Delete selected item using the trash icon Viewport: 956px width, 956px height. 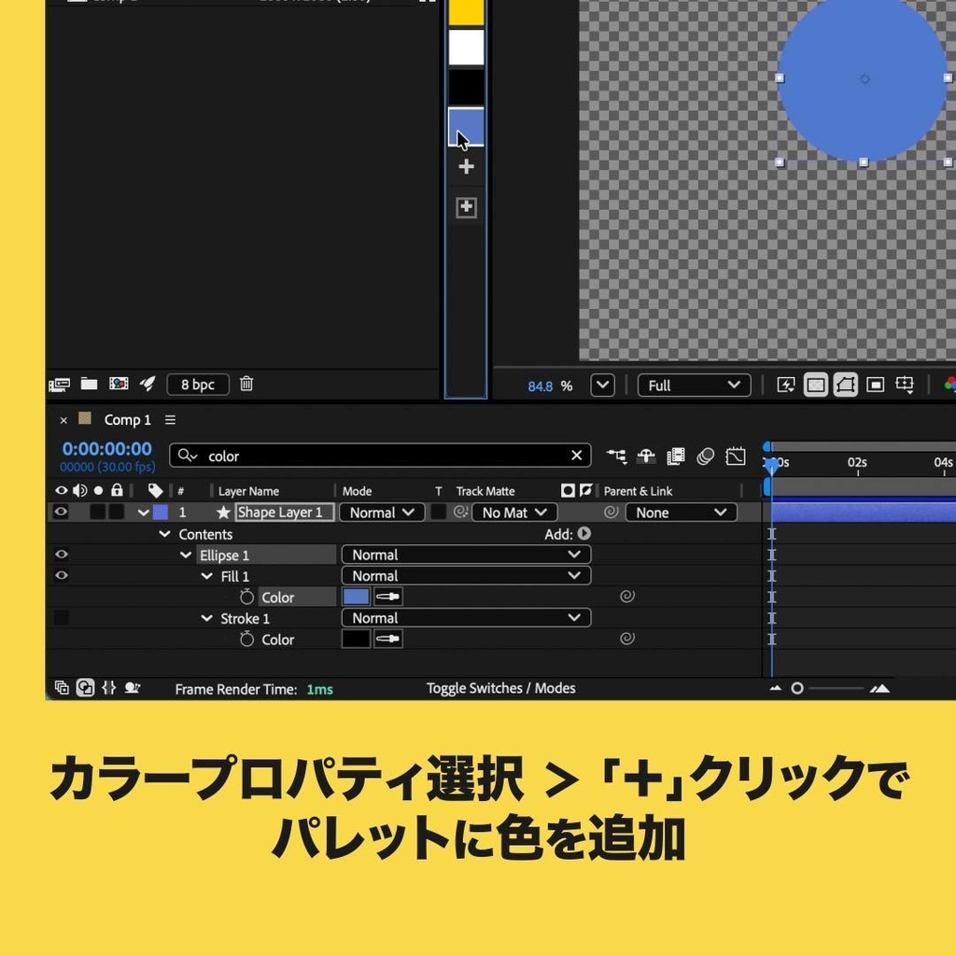tap(246, 384)
